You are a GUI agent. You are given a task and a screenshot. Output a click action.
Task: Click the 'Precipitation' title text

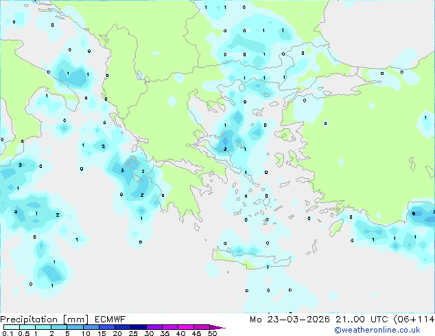point(29,320)
